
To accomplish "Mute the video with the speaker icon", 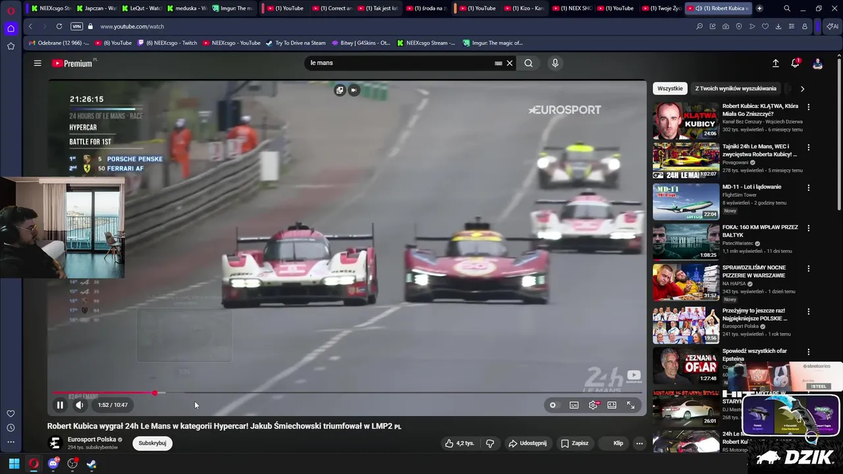I will click(79, 405).
